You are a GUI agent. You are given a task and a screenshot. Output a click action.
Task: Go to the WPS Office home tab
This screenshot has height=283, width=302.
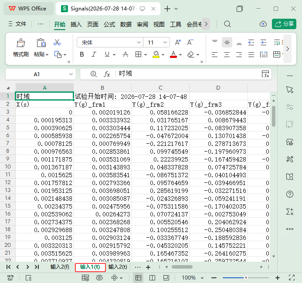click(x=28, y=9)
